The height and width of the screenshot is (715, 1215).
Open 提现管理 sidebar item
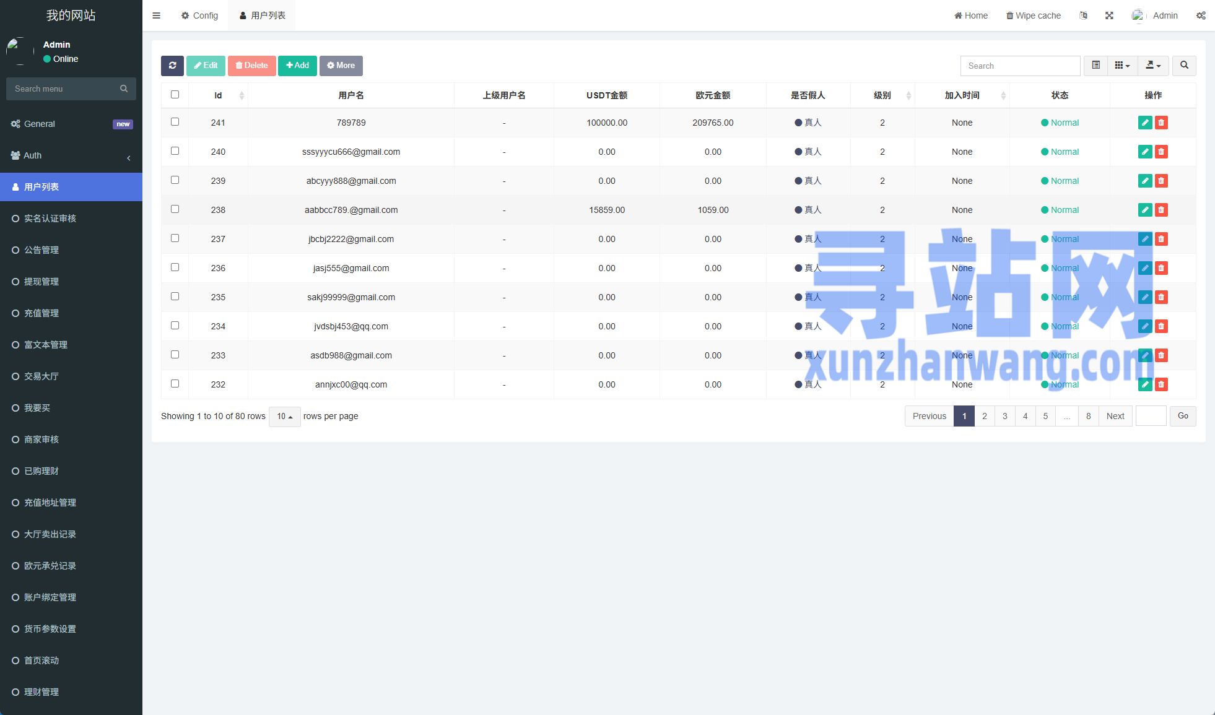click(x=71, y=282)
